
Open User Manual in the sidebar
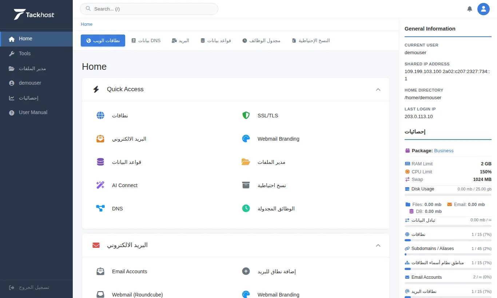point(36,112)
